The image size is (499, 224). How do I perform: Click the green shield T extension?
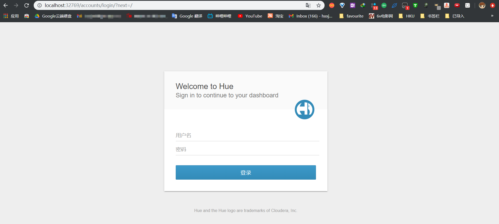[415, 5]
